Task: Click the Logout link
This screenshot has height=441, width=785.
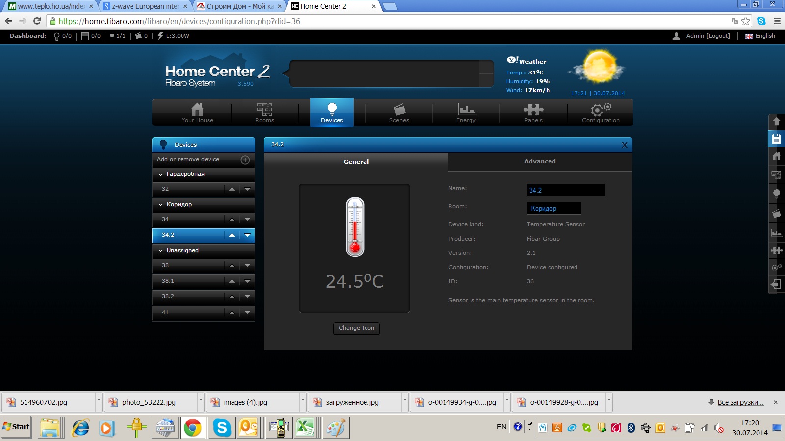Action: pyautogui.click(x=718, y=36)
